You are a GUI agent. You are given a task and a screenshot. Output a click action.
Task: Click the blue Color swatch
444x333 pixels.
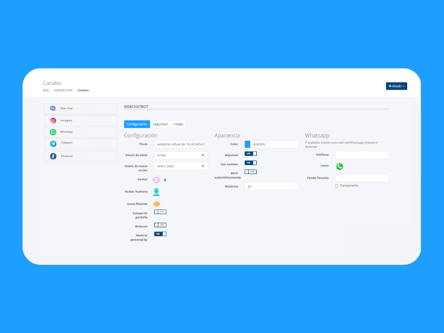248,144
